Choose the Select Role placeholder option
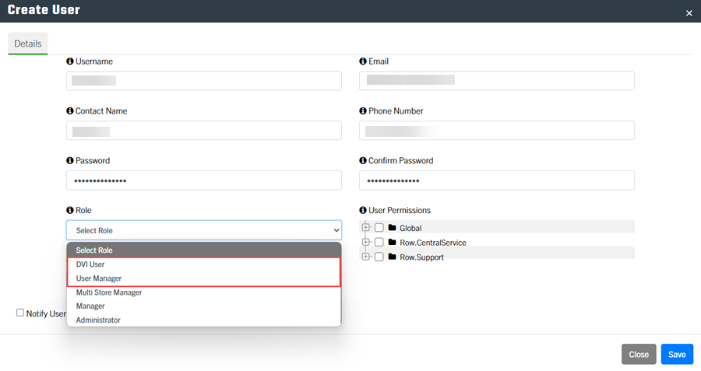This screenshot has height=371, width=701. pos(204,250)
